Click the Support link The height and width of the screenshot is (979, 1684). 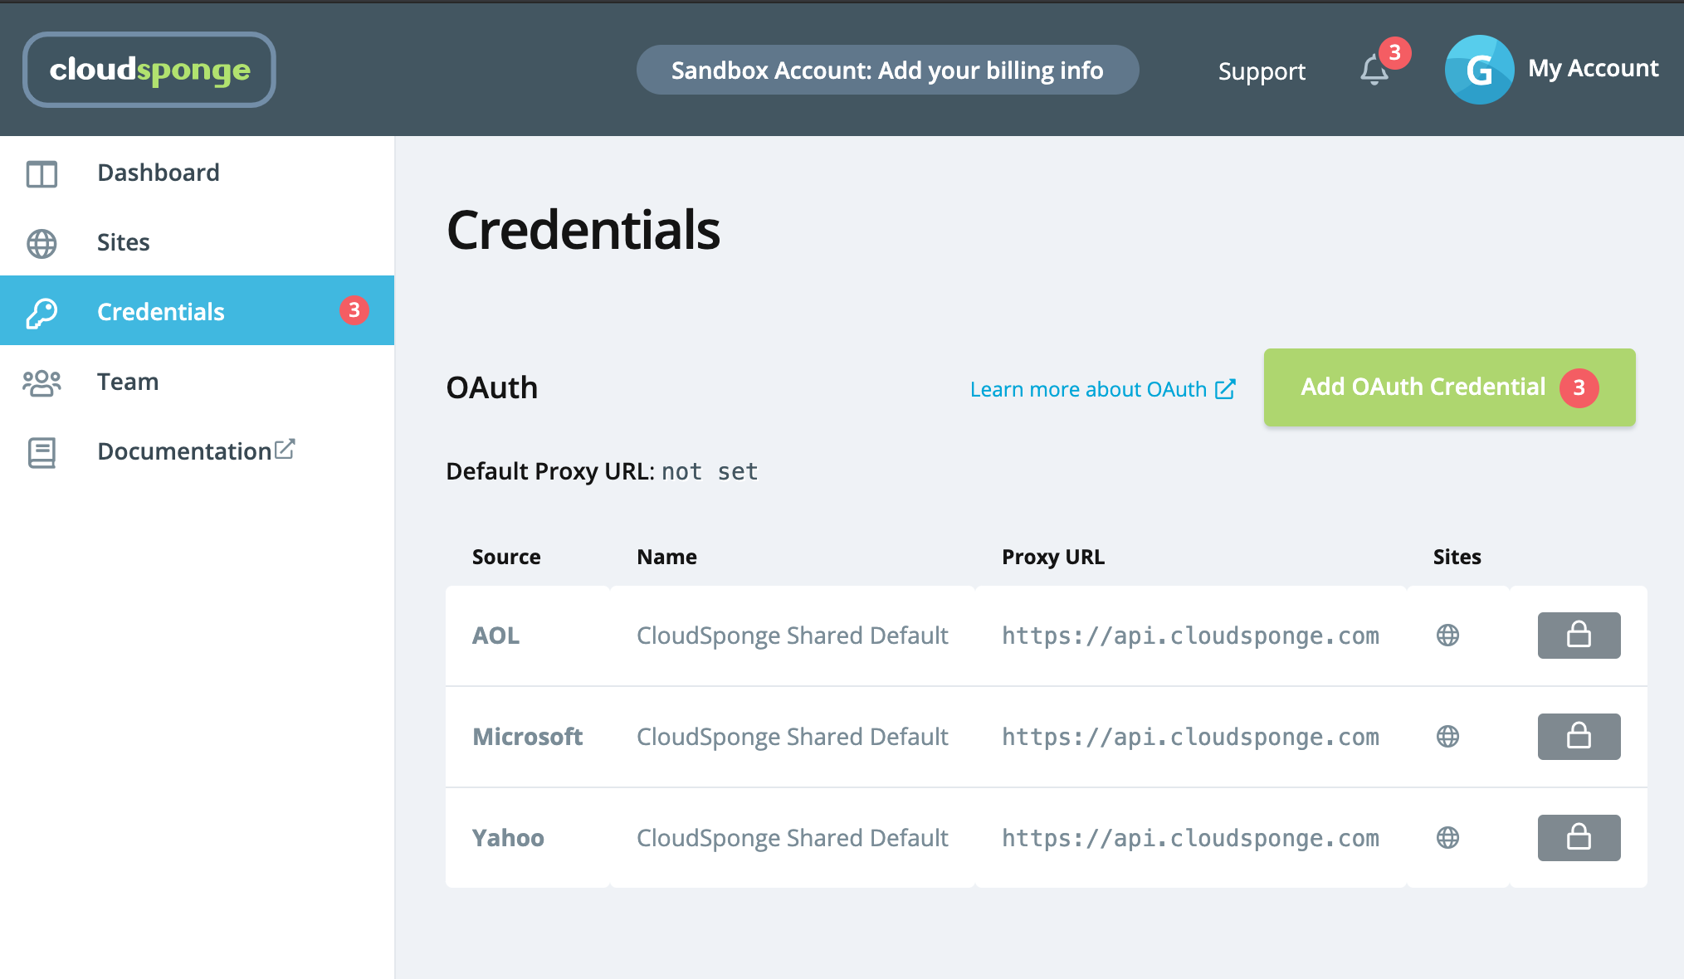(x=1262, y=71)
